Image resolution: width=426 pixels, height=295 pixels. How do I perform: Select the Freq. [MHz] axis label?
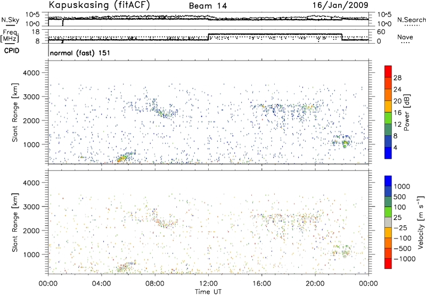[x=11, y=36]
